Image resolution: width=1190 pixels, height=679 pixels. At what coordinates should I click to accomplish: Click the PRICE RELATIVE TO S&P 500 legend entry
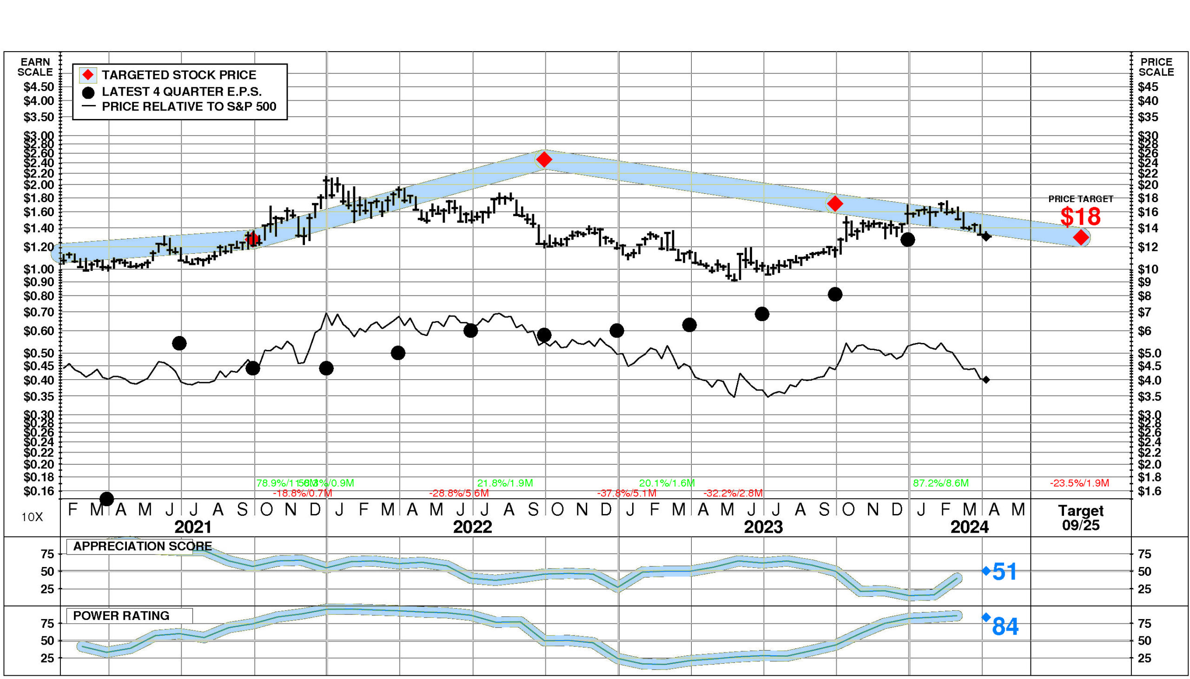click(x=189, y=107)
